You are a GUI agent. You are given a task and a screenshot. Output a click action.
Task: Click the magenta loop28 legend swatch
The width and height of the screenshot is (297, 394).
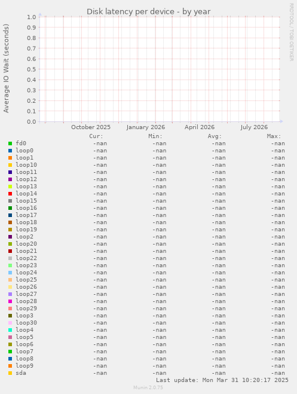pyautogui.click(x=10, y=301)
